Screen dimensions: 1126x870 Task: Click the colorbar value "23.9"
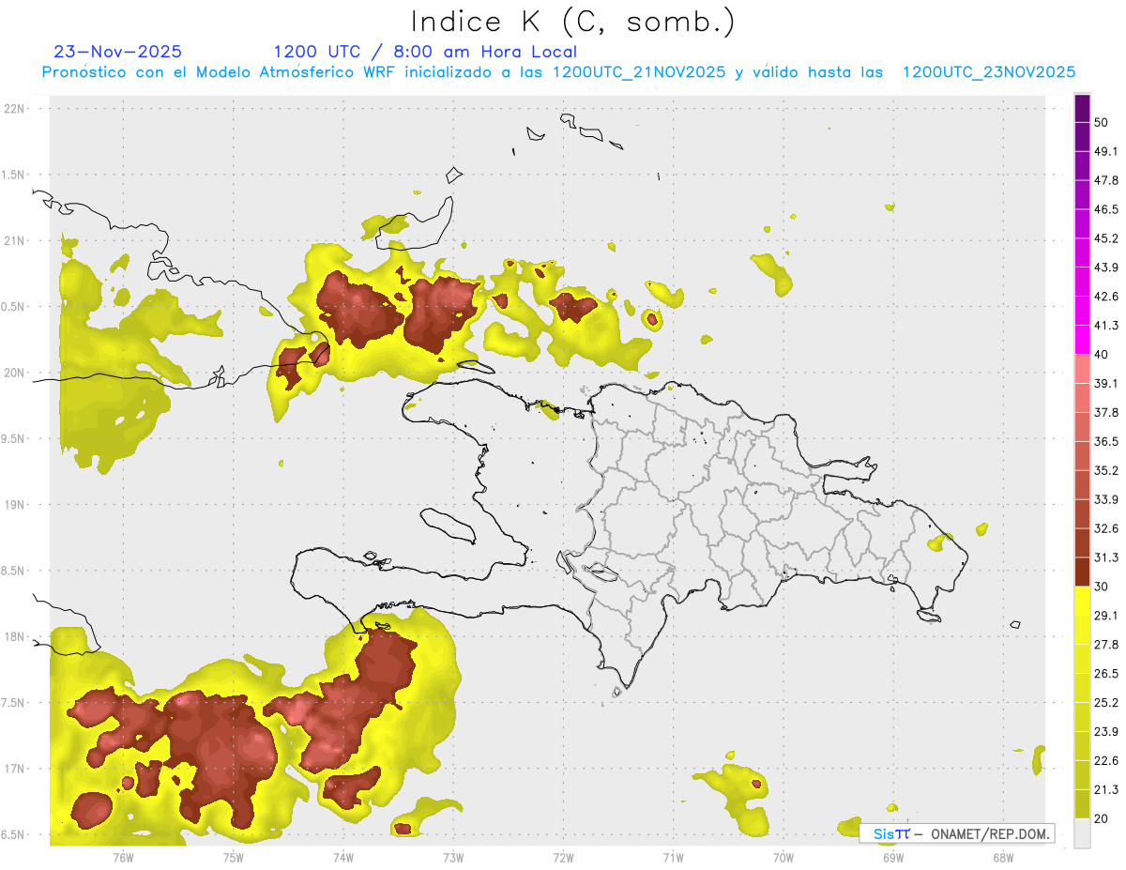click(x=1106, y=732)
